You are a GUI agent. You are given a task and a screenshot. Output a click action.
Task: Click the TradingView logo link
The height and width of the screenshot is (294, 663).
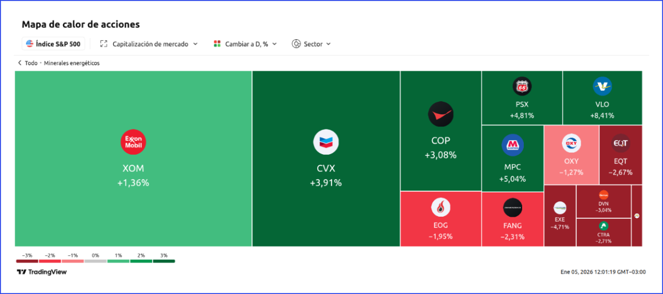click(42, 272)
